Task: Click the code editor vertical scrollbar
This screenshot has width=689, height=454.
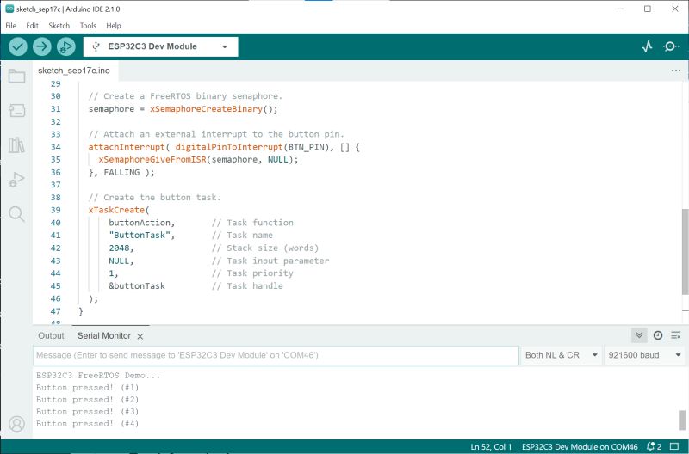Action: pos(685,252)
